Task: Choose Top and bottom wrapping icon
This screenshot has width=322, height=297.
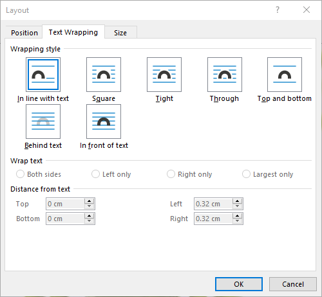Action: [x=285, y=75]
